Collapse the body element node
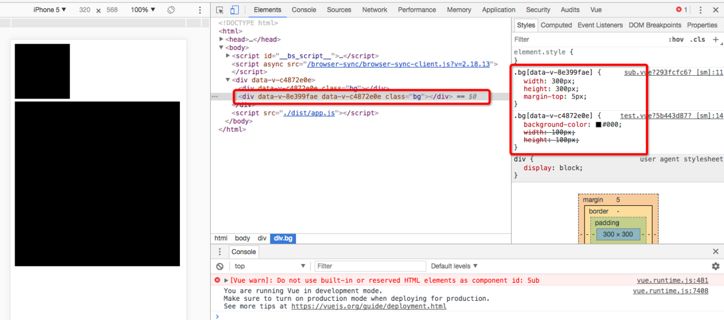 [222, 48]
